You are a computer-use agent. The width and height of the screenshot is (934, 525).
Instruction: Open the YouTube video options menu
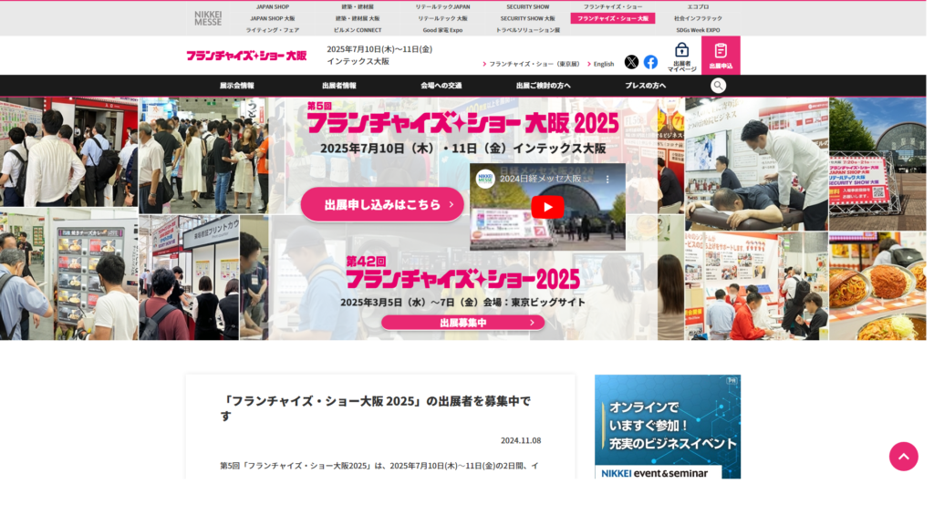tap(607, 180)
